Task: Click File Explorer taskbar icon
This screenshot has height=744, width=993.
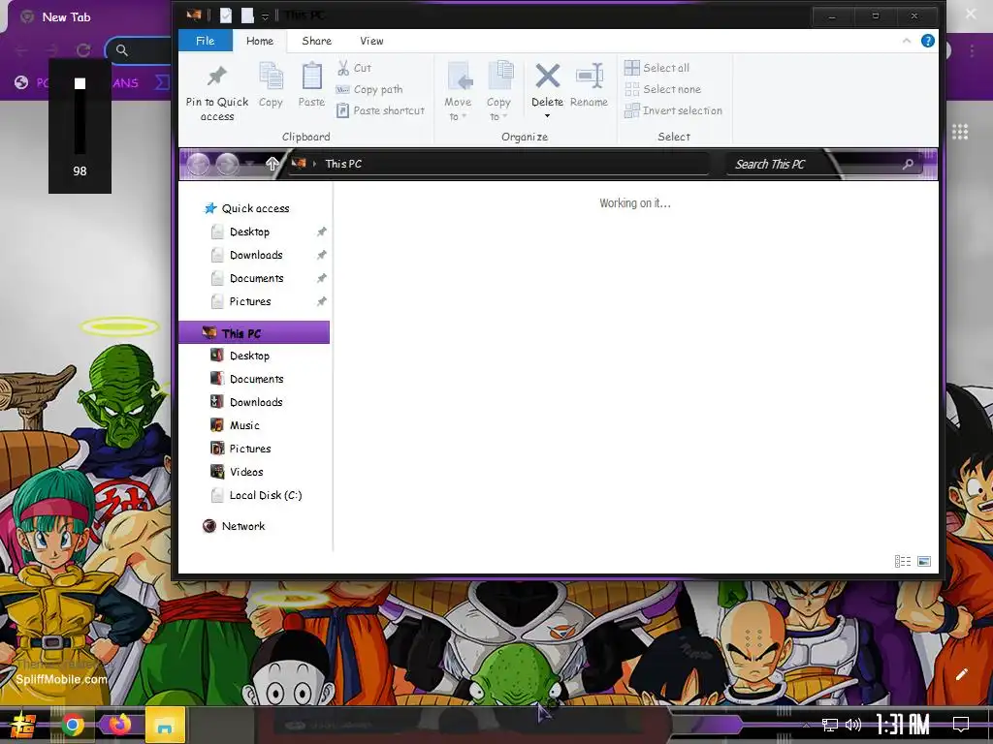Action: point(165,725)
